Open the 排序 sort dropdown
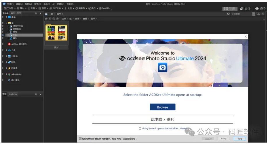The width and height of the screenshot is (272, 144). (x=78, y=19)
